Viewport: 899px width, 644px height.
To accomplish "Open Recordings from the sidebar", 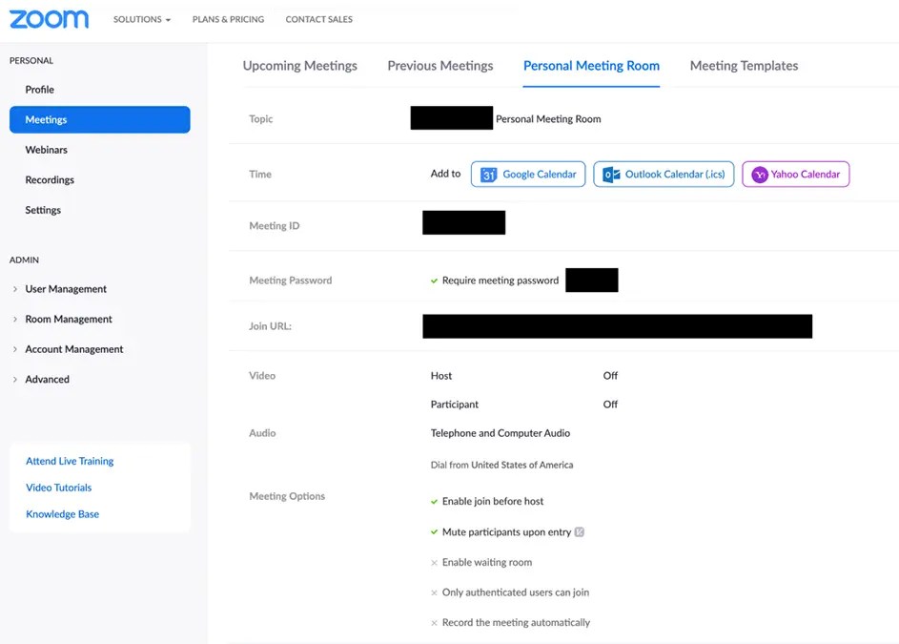I will point(50,179).
